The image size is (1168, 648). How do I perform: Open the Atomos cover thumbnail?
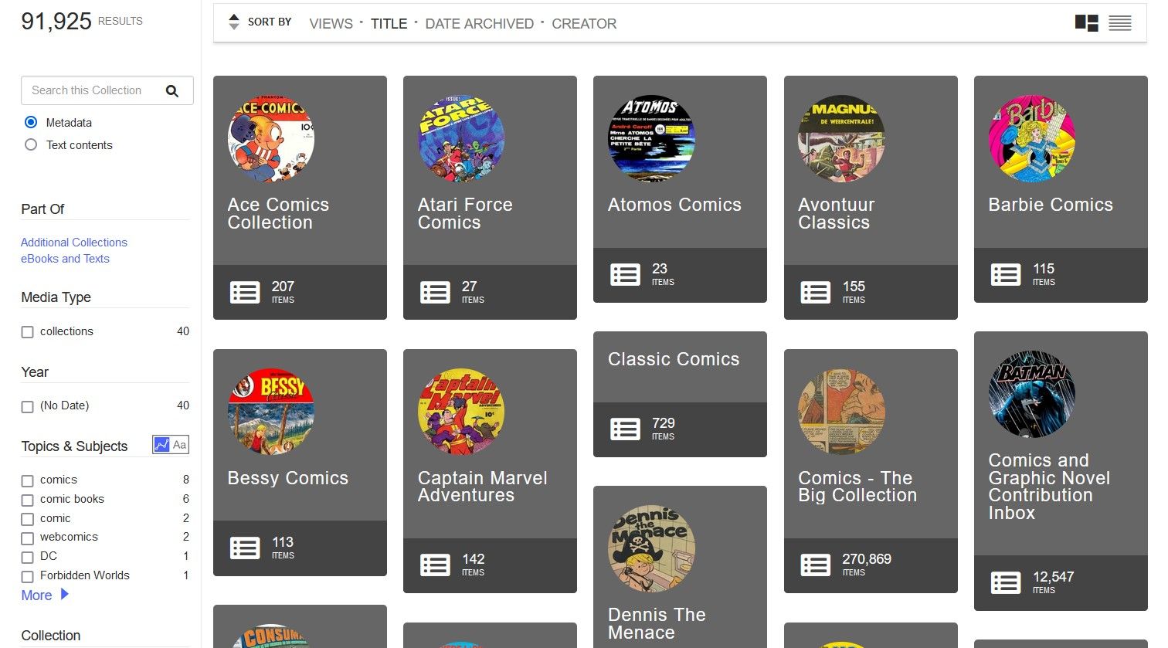pos(651,139)
